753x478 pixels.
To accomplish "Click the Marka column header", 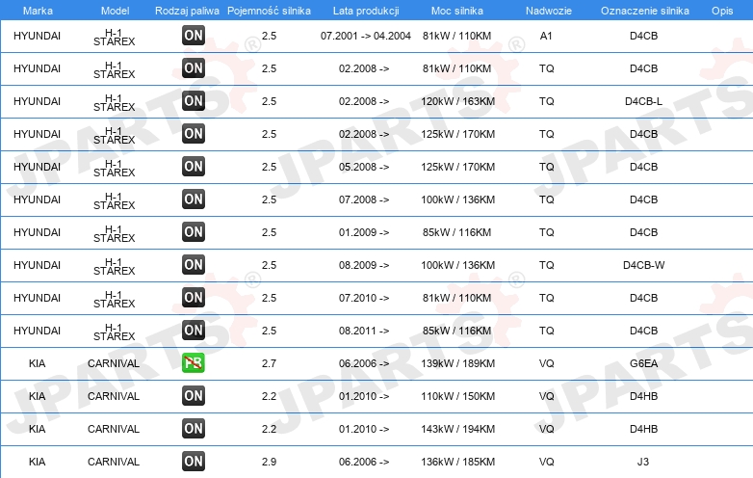I will pyautogui.click(x=38, y=11).
